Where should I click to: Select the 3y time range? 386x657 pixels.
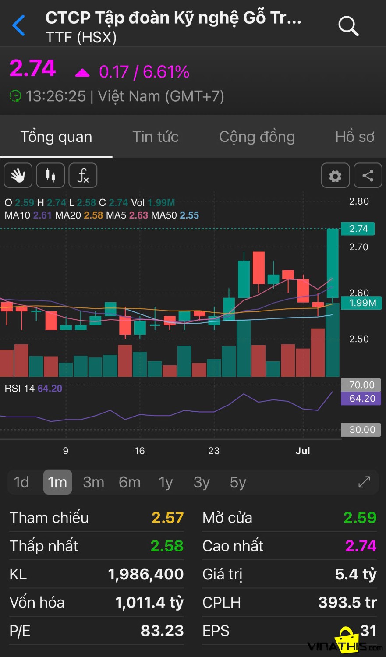click(202, 482)
